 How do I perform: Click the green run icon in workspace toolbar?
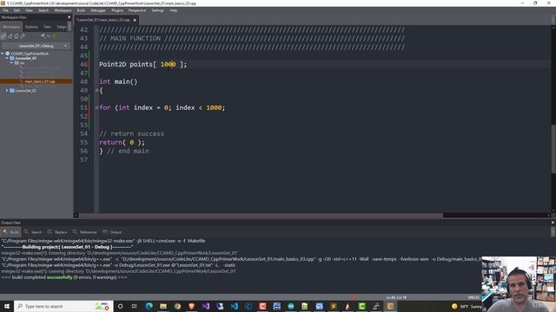[x=54, y=36]
